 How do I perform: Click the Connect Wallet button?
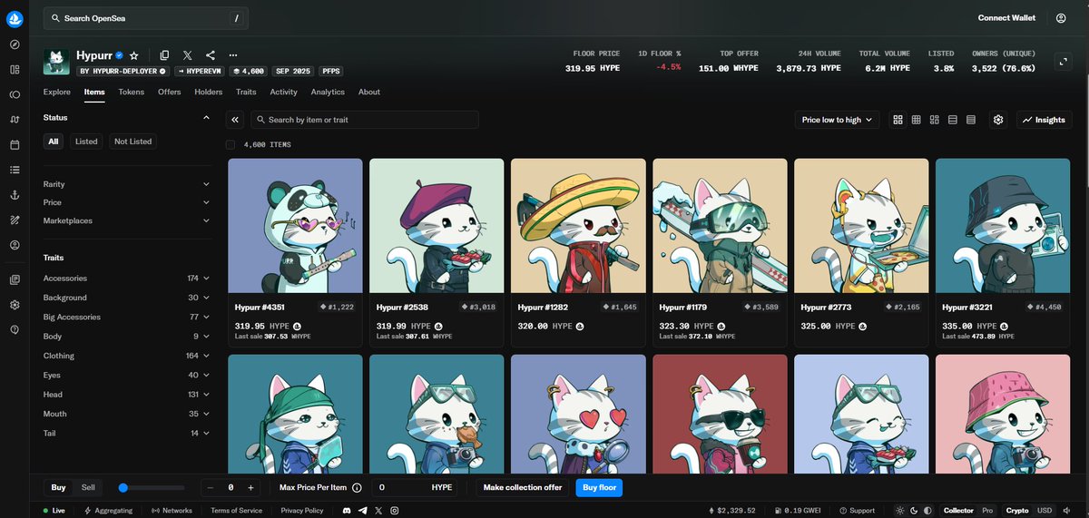(1006, 18)
